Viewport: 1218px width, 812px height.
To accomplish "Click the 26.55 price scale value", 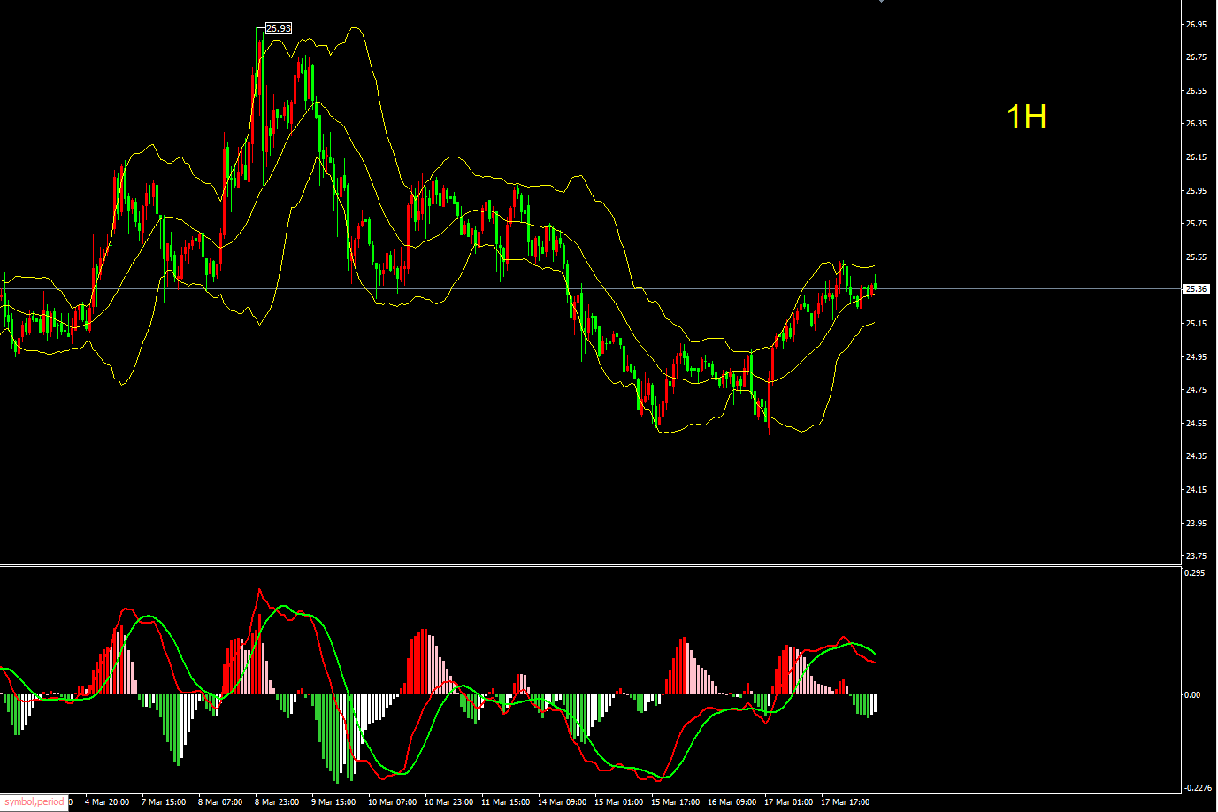I will pyautogui.click(x=1196, y=91).
